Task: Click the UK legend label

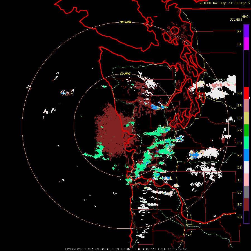Action: [239, 44]
